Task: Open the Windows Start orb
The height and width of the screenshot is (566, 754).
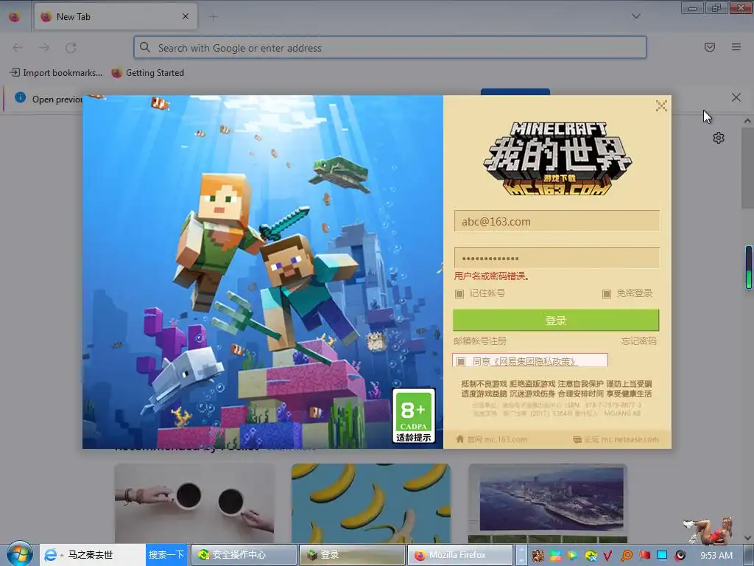Action: 19,554
